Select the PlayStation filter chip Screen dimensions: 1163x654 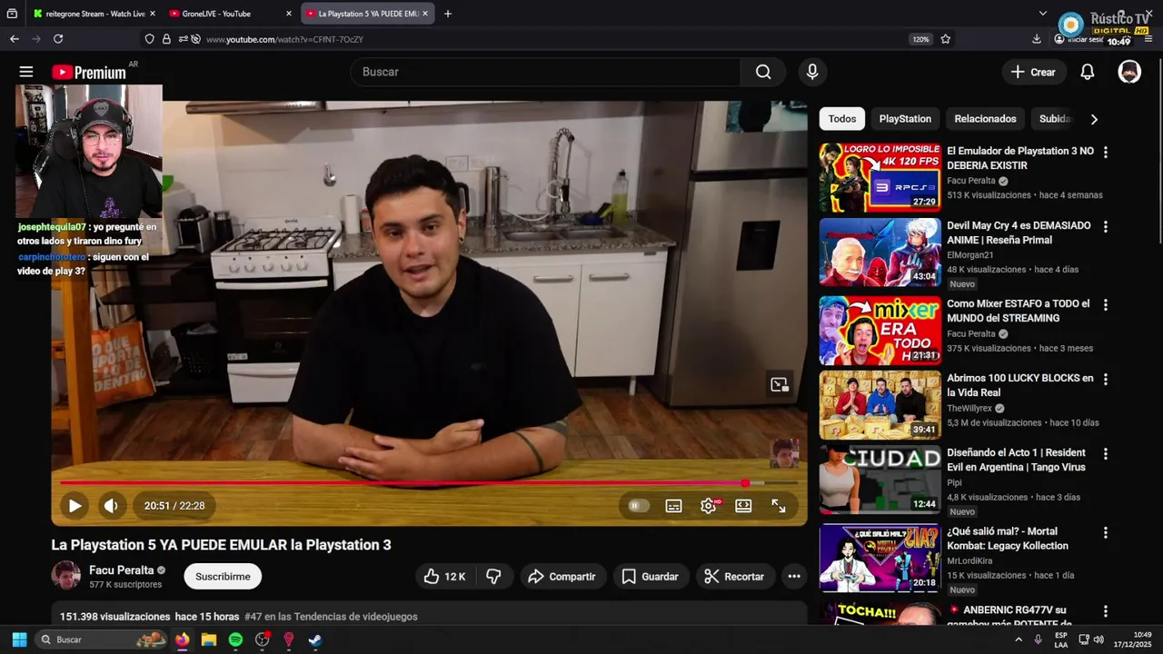click(905, 119)
